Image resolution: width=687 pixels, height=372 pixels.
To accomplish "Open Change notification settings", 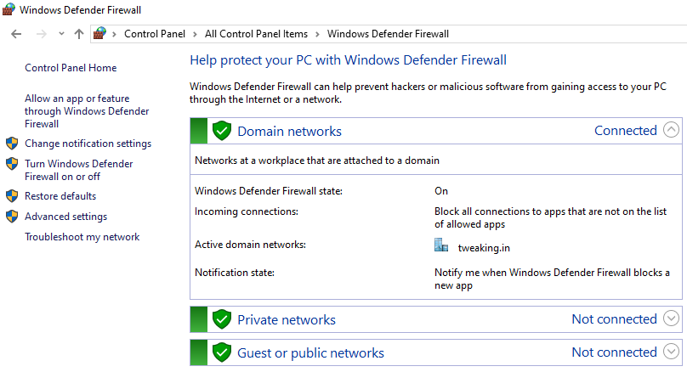I will click(88, 144).
